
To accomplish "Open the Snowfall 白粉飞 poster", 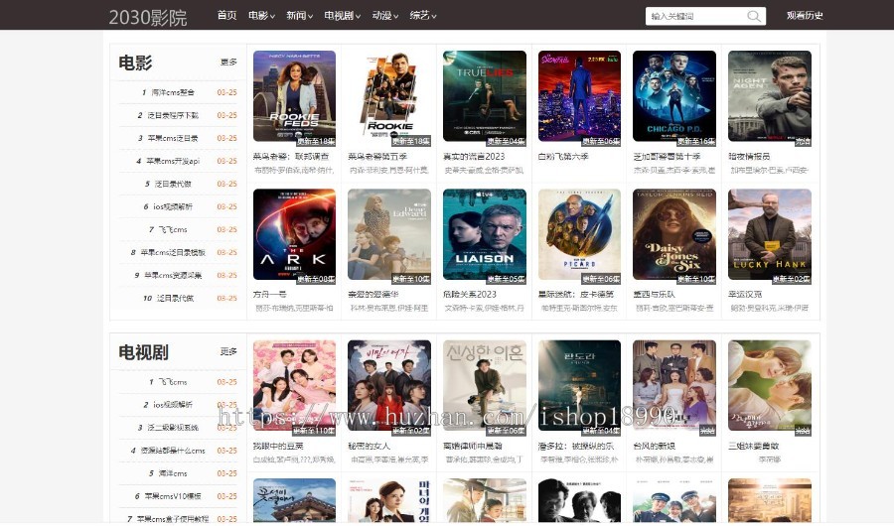I will [579, 97].
